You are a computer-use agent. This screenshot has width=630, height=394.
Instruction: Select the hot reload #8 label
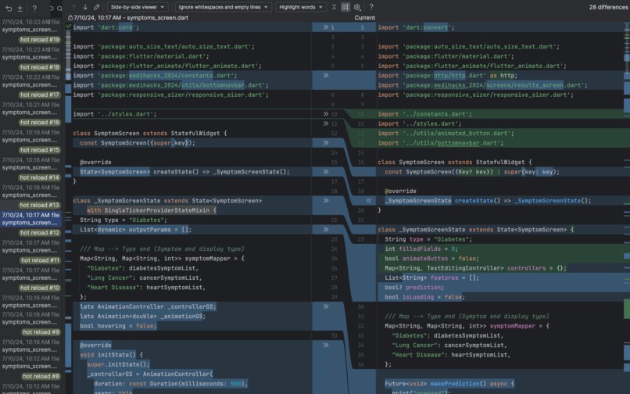(x=41, y=376)
